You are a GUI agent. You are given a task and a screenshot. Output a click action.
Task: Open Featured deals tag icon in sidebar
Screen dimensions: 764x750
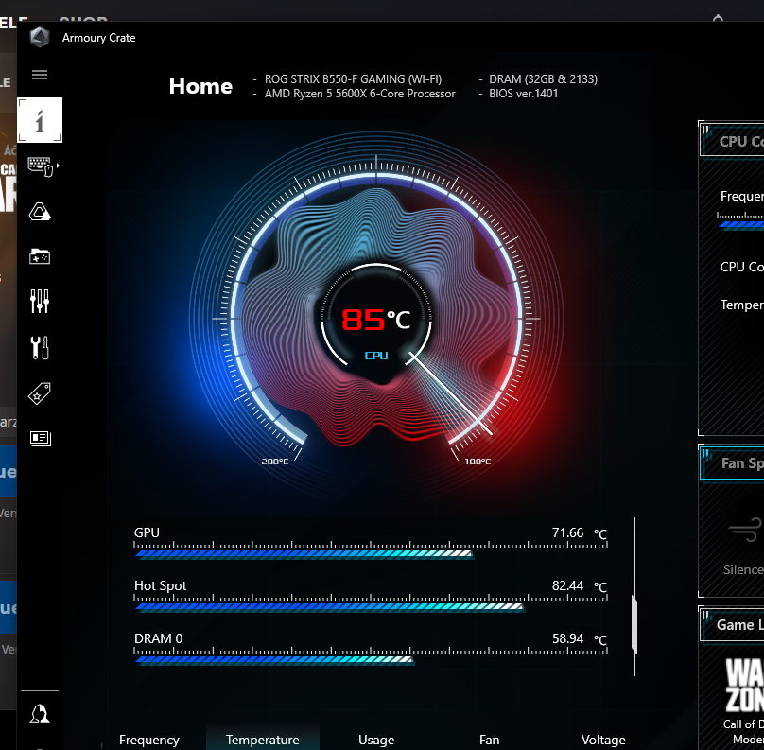40,393
